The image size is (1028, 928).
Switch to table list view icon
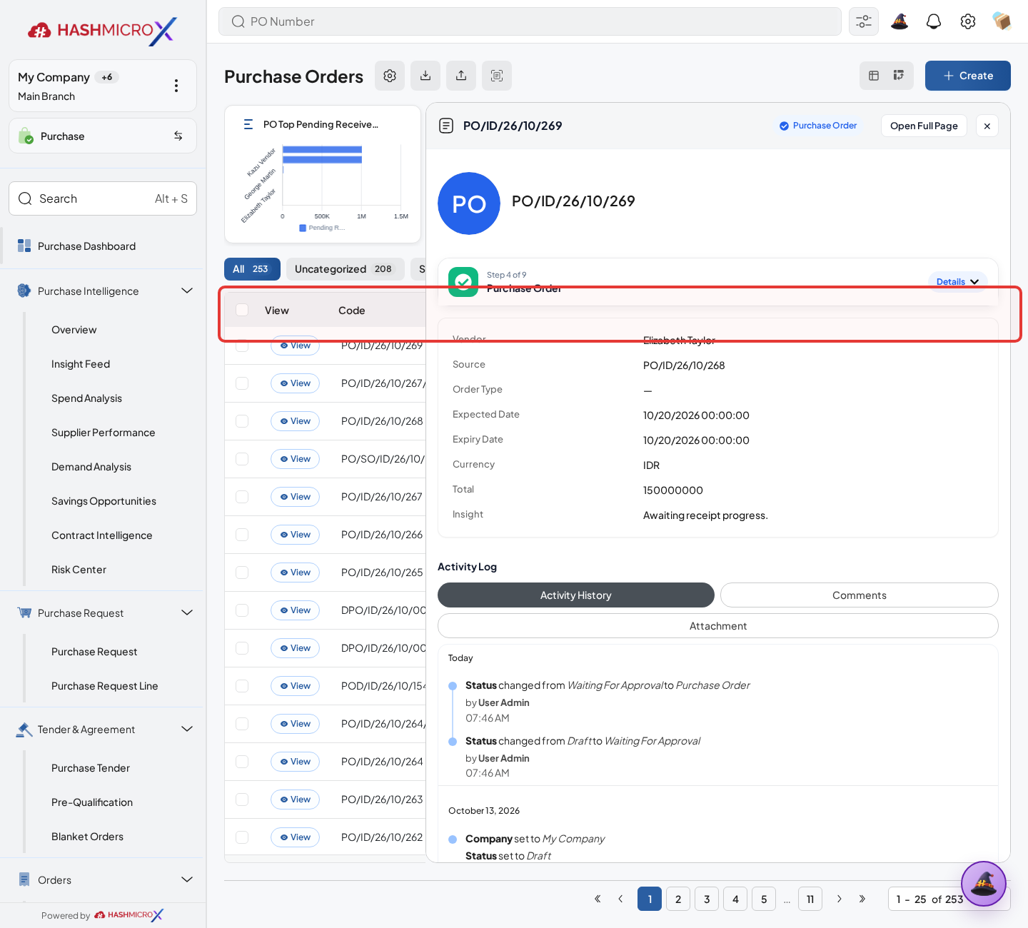(x=874, y=76)
